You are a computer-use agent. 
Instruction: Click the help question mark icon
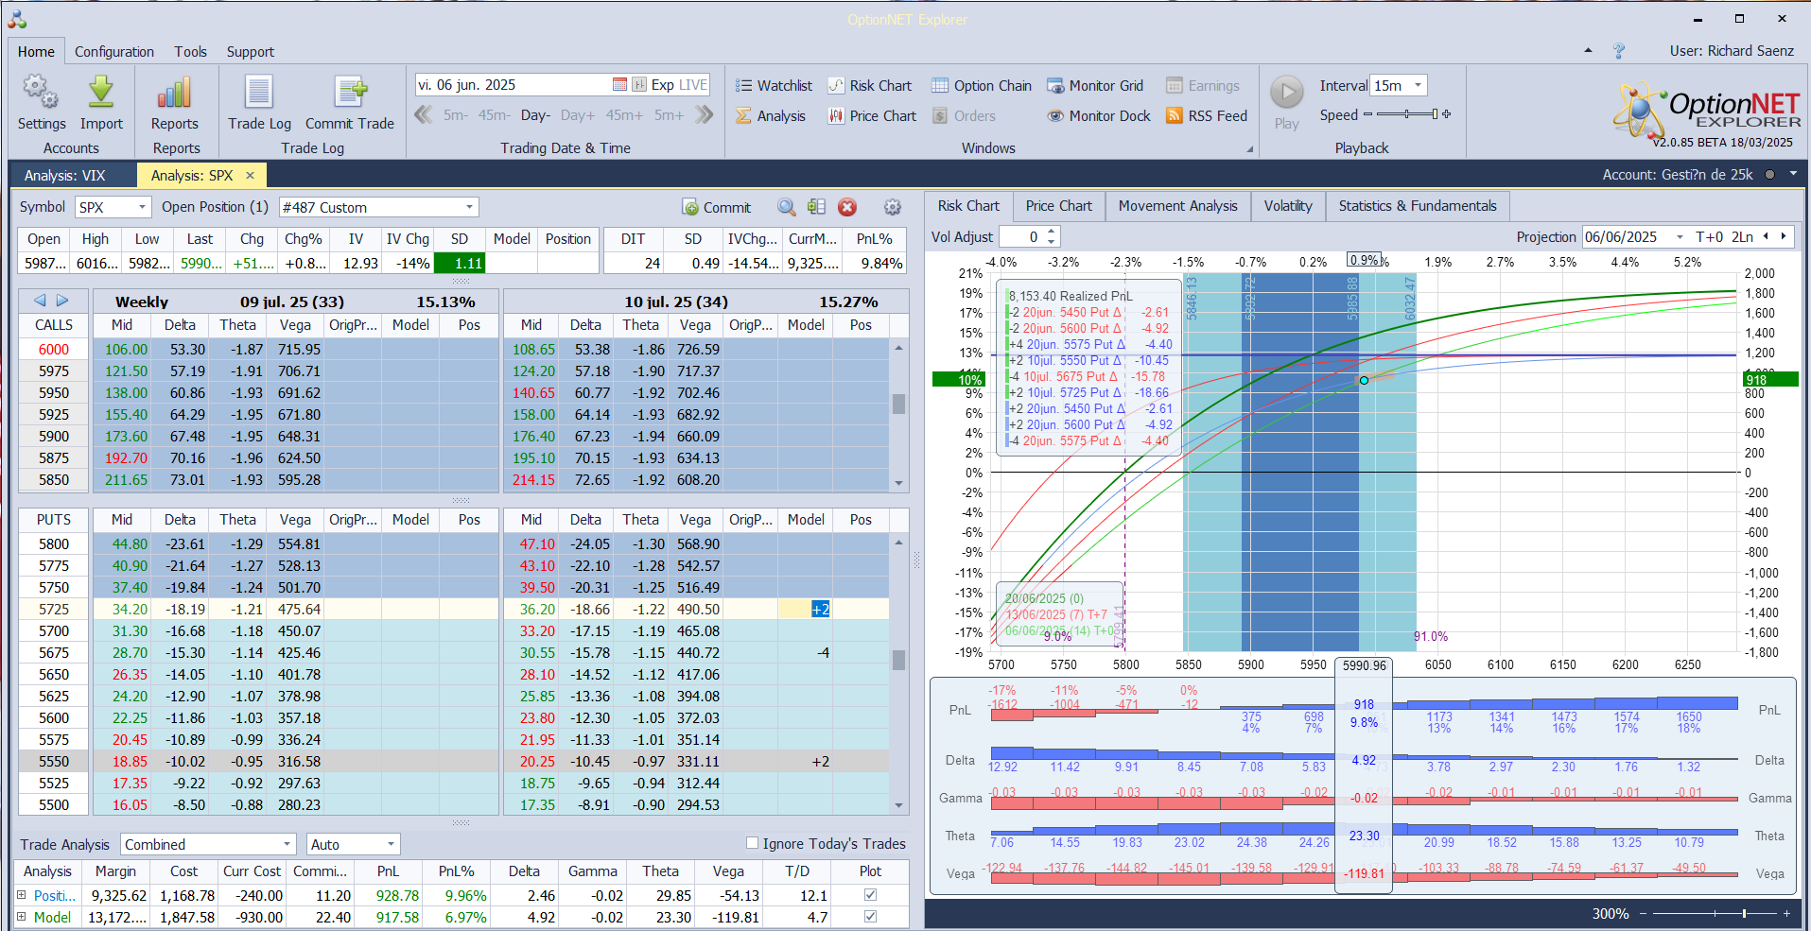tap(1618, 51)
